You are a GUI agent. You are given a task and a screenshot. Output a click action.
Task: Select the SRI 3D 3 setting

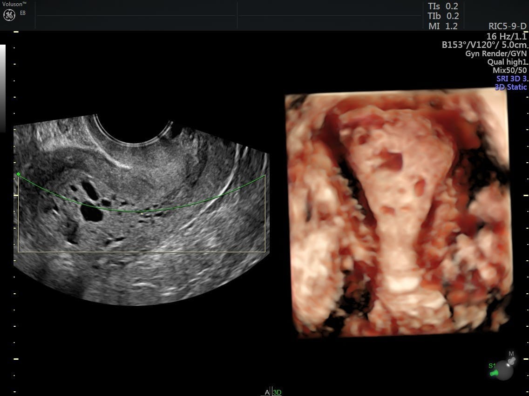click(x=511, y=79)
